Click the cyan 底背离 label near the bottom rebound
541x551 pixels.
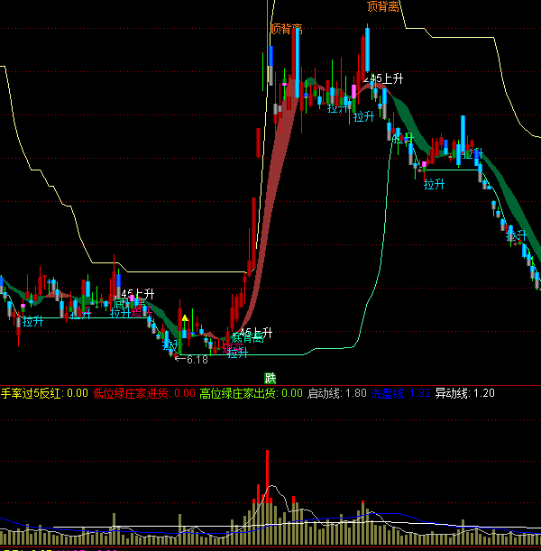tap(246, 339)
